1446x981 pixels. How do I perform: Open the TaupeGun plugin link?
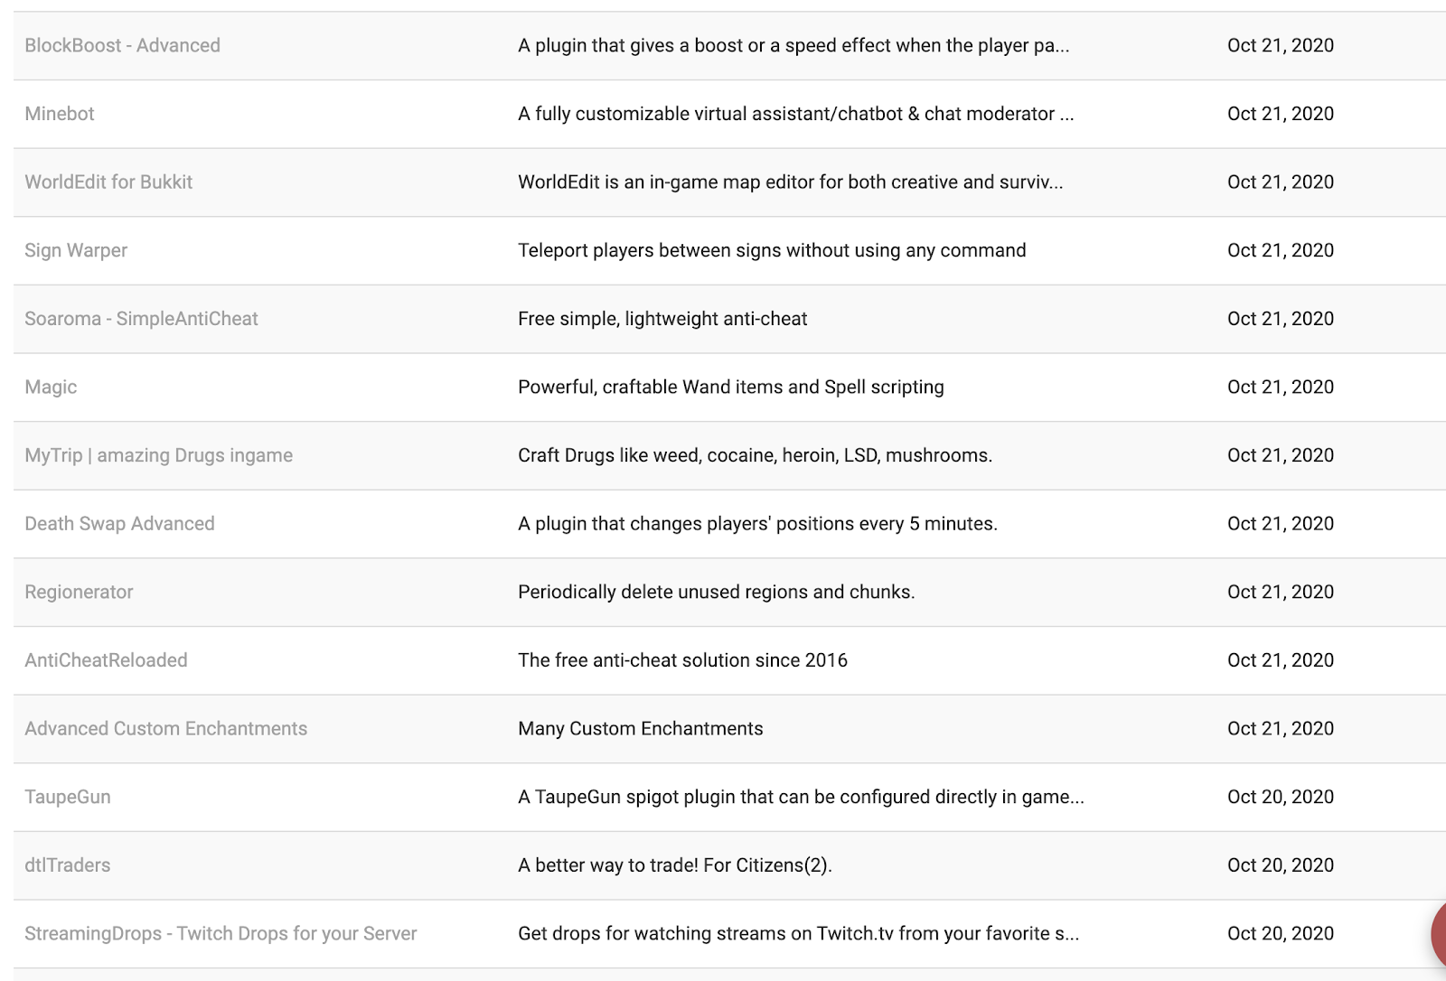point(68,797)
